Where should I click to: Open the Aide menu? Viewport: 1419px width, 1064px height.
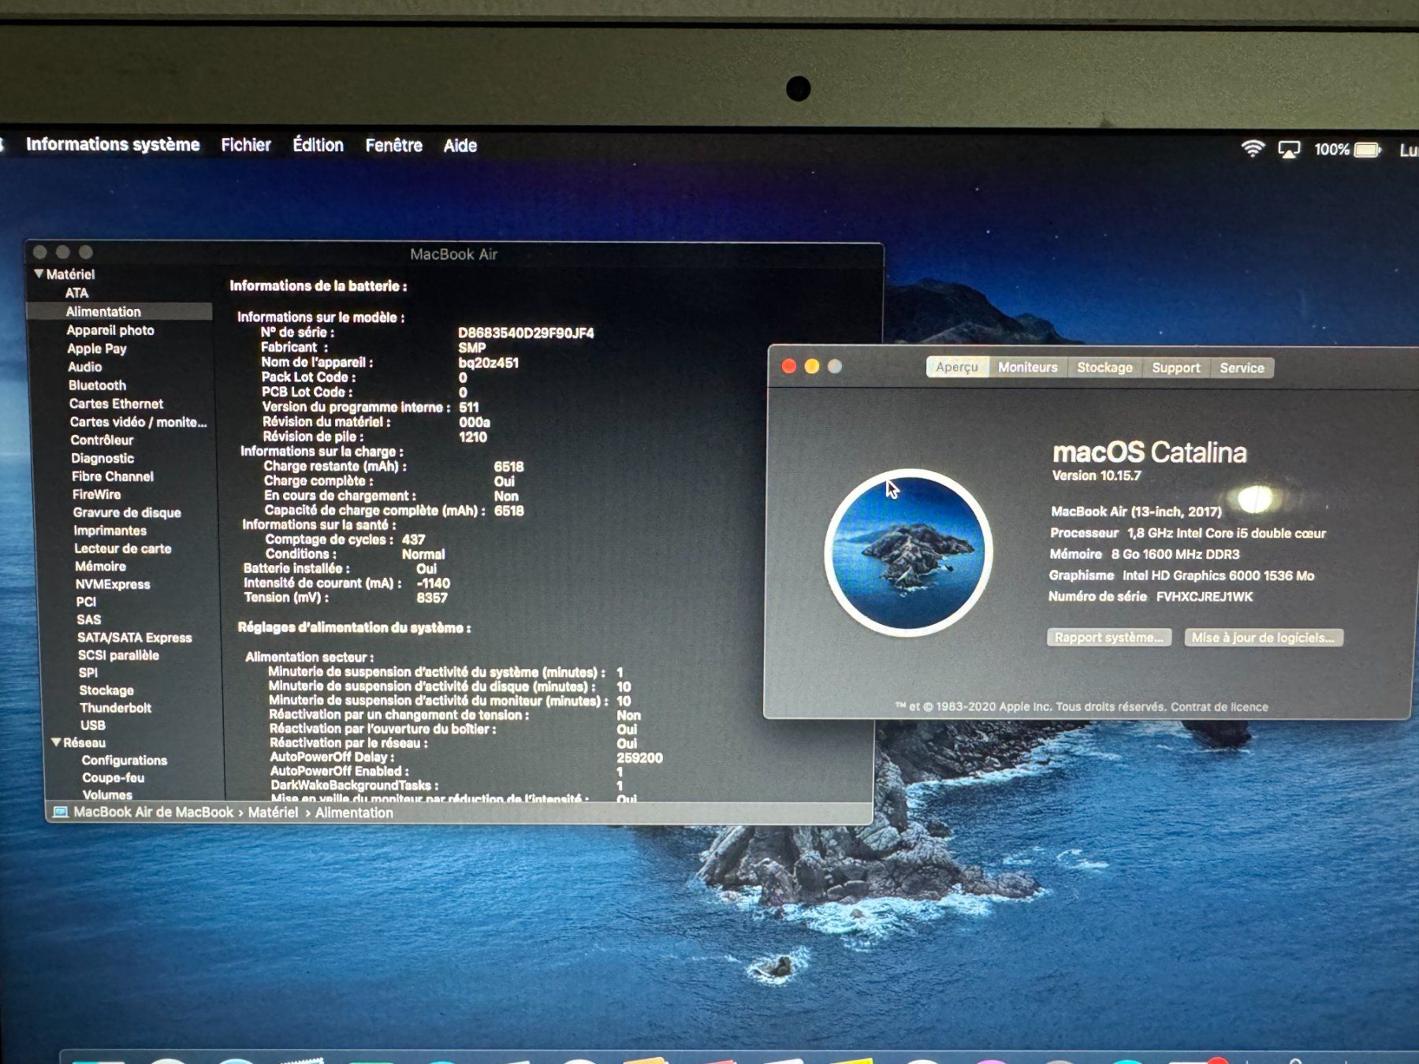(x=460, y=146)
